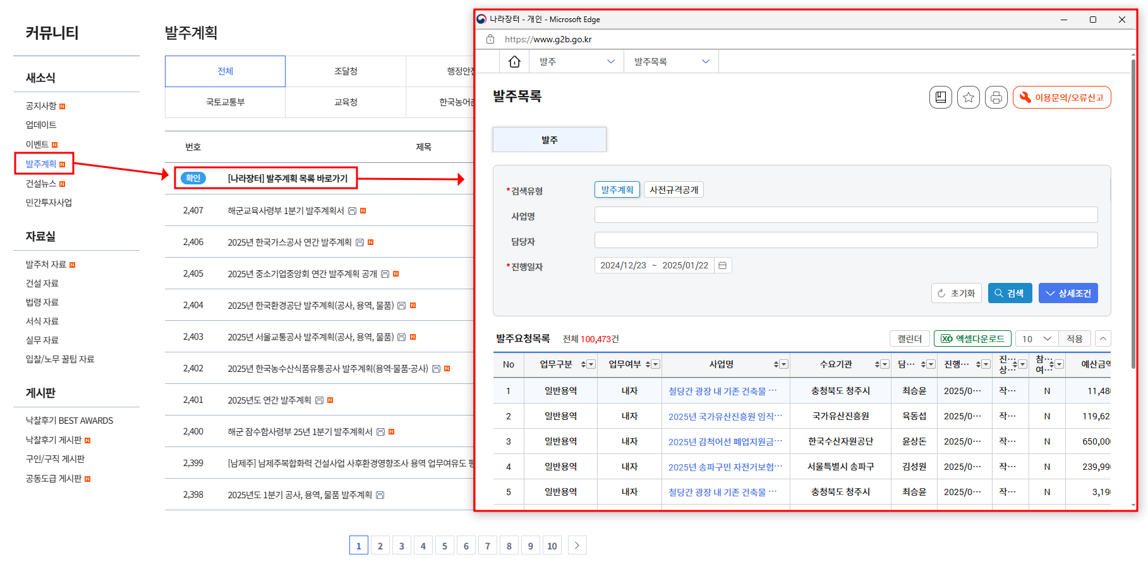Sort the 사업명 column
Image resolution: width=1148 pixels, height=569 pixels.
coord(776,364)
